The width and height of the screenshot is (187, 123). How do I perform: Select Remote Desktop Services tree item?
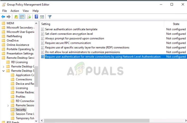click(20, 58)
